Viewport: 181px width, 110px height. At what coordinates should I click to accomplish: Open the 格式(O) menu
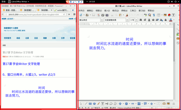tap(116, 10)
